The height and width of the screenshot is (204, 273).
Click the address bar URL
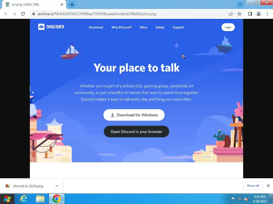coord(97,14)
